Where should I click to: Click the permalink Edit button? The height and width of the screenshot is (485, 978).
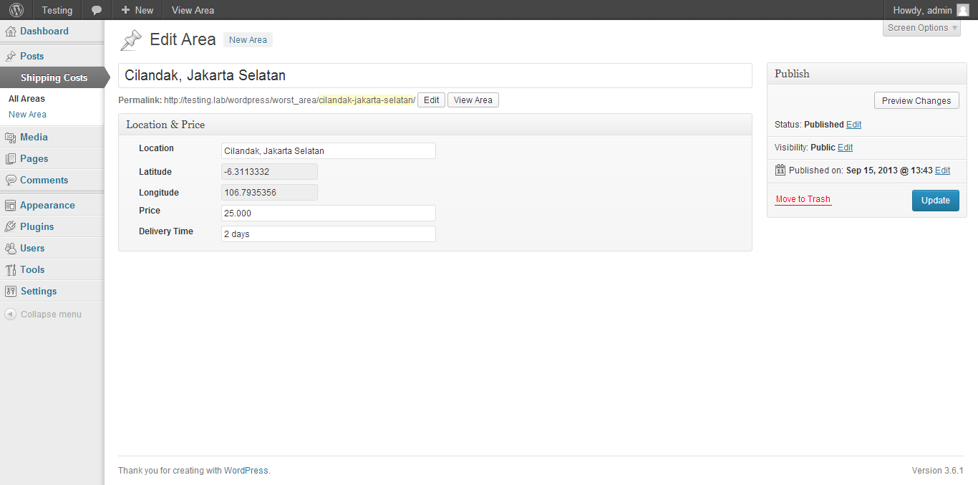point(431,100)
